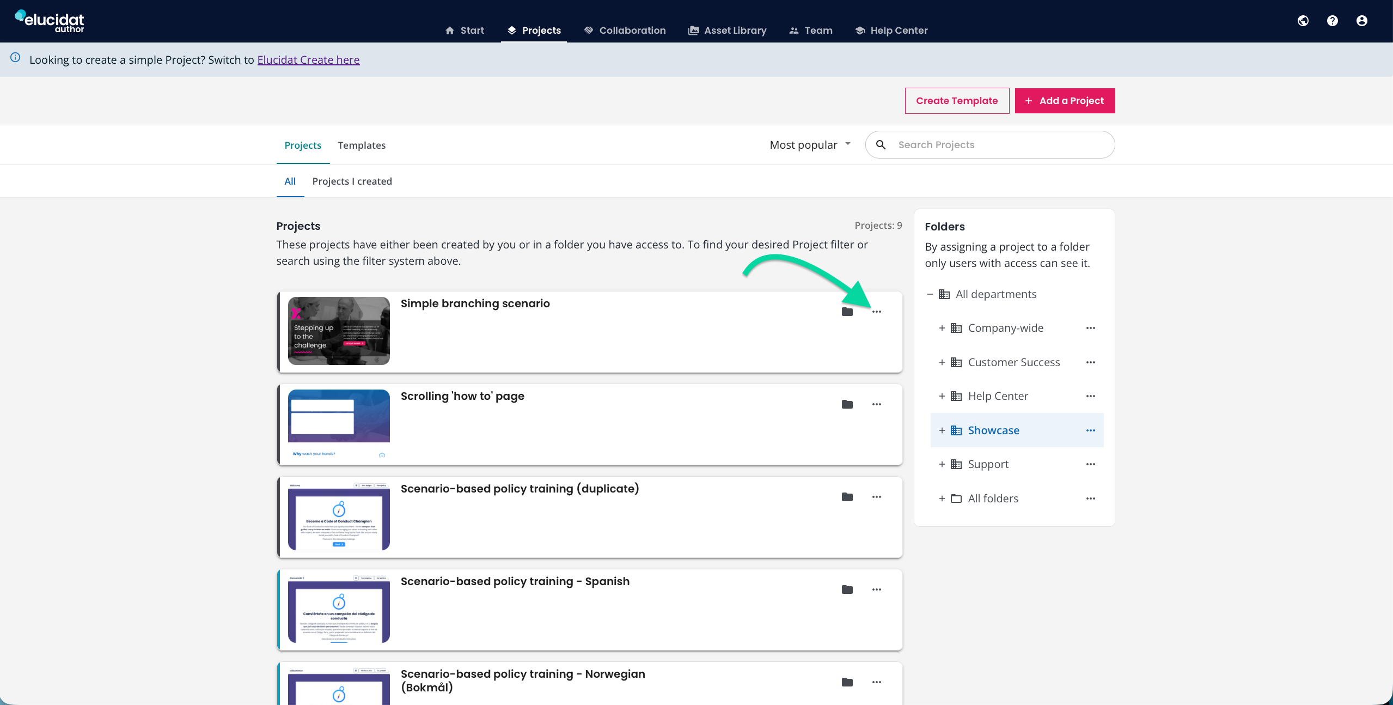Click folder icon for Scrolling 'how to' page
Screen dimensions: 1393x705
click(847, 404)
